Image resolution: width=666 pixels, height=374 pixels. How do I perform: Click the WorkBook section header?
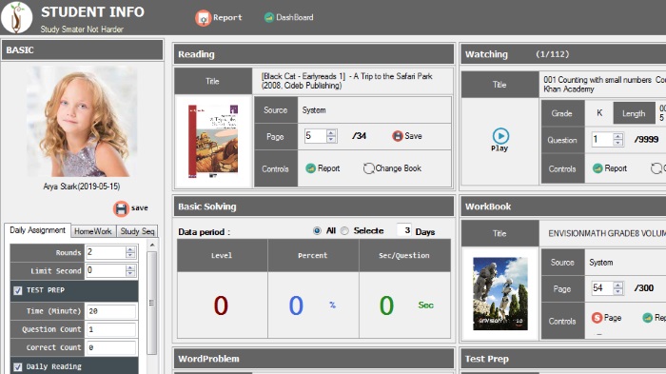pyautogui.click(x=563, y=207)
